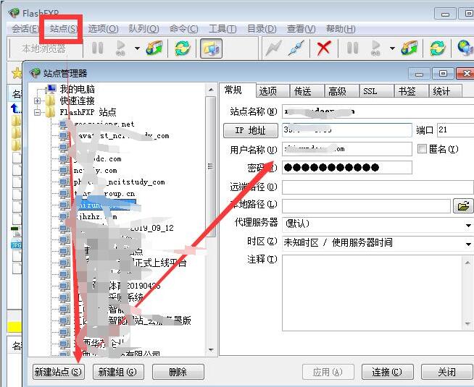Image resolution: width=474 pixels, height=387 pixels.
Task: Click the 端口 port input field
Action: [x=454, y=130]
